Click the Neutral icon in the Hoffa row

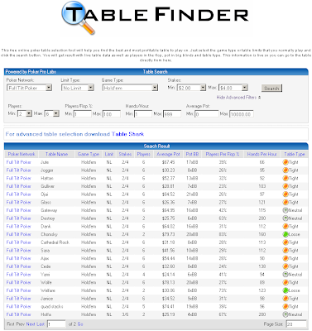(286, 314)
